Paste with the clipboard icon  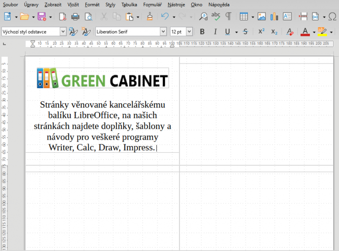tap(129, 16)
